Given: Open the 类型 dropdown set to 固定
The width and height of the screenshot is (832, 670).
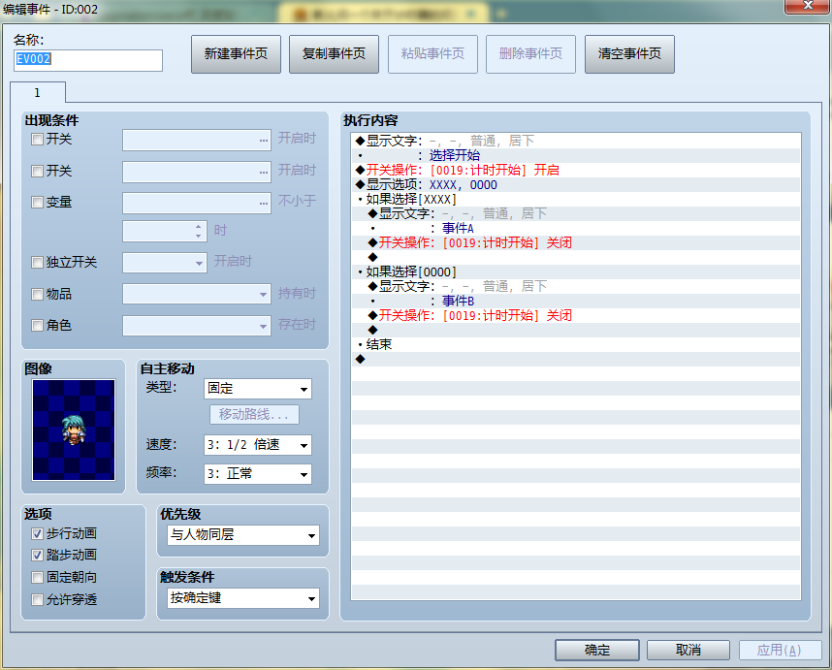Looking at the screenshot, I should pos(258,389).
